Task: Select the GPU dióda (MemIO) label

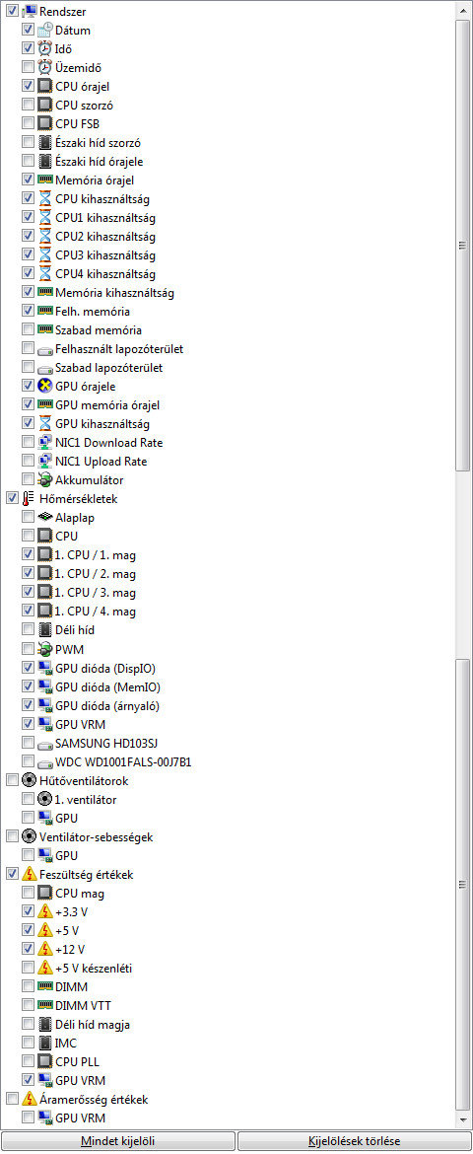Action: pos(108,686)
